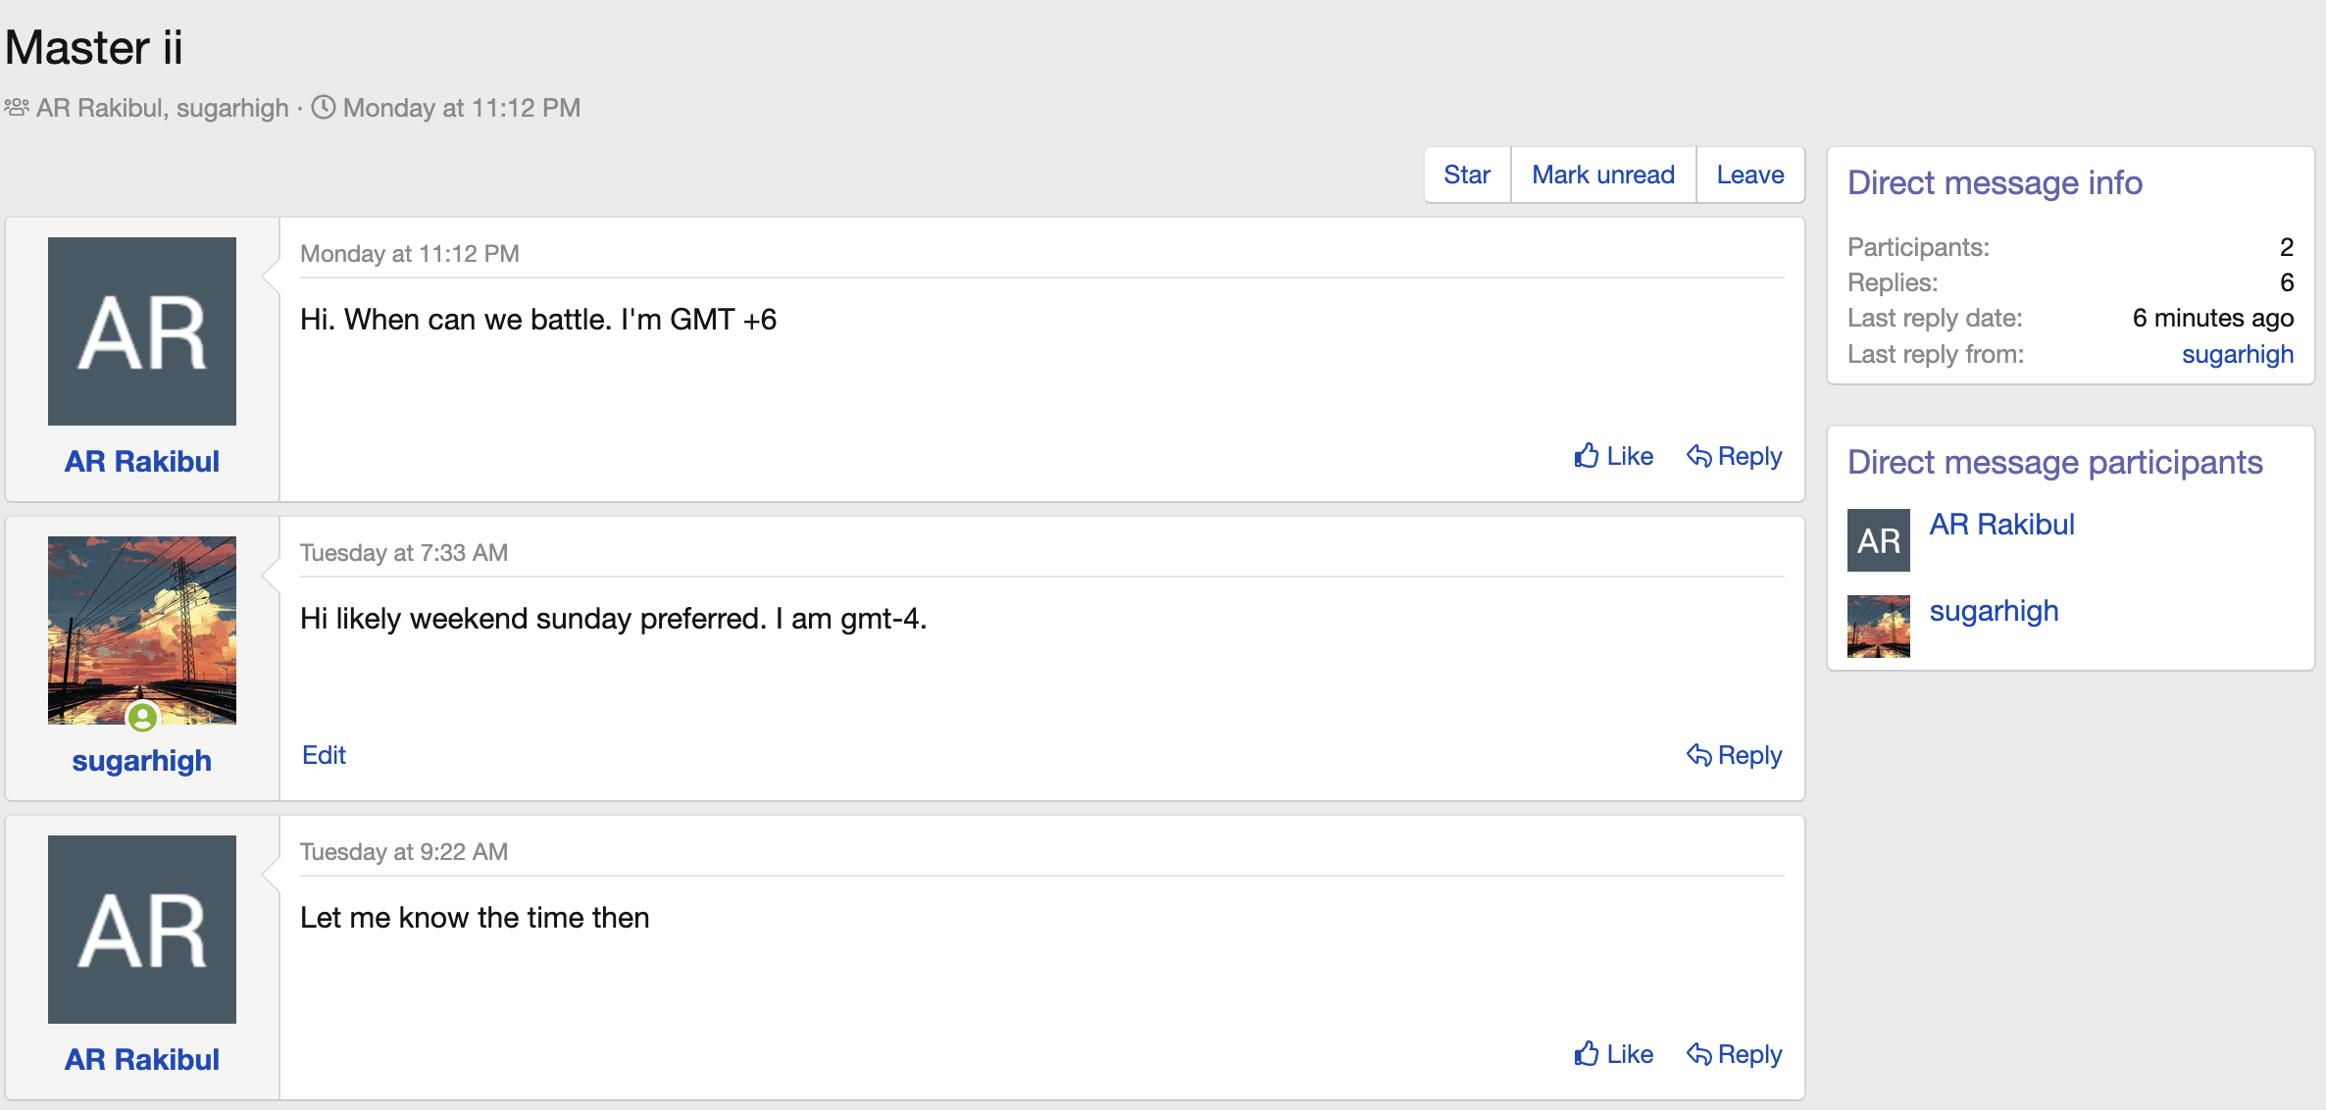
Task: Like AR Rakibul's first message
Action: 1613,456
